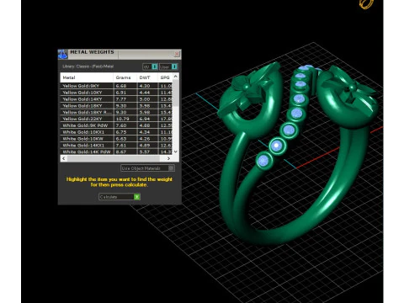Close the Metal Weights dialog
The height and width of the screenshot is (303, 404).
[177, 54]
